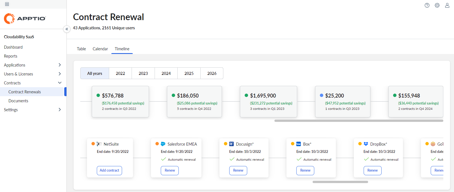Click the NetSuite app icon

pyautogui.click(x=99, y=144)
